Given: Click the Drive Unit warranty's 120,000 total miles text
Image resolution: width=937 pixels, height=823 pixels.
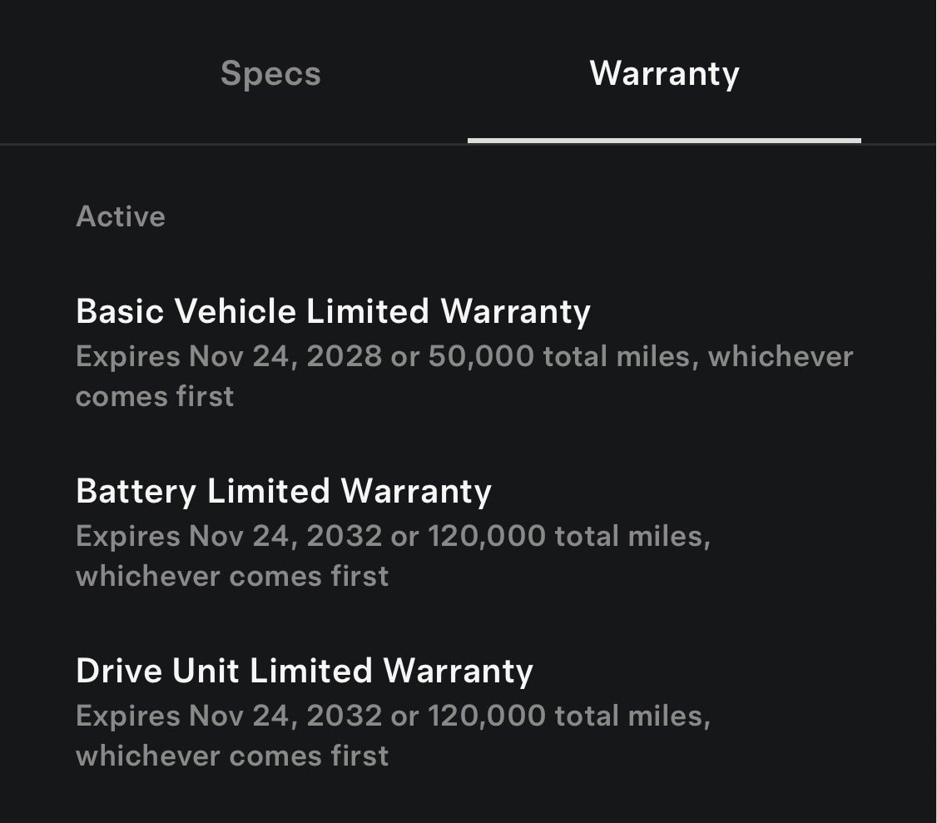Looking at the screenshot, I should coord(569,716).
